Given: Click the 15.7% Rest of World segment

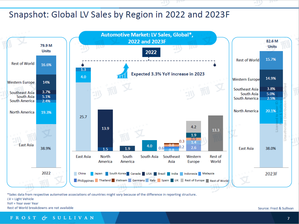Looking at the screenshot, I should point(271,60).
